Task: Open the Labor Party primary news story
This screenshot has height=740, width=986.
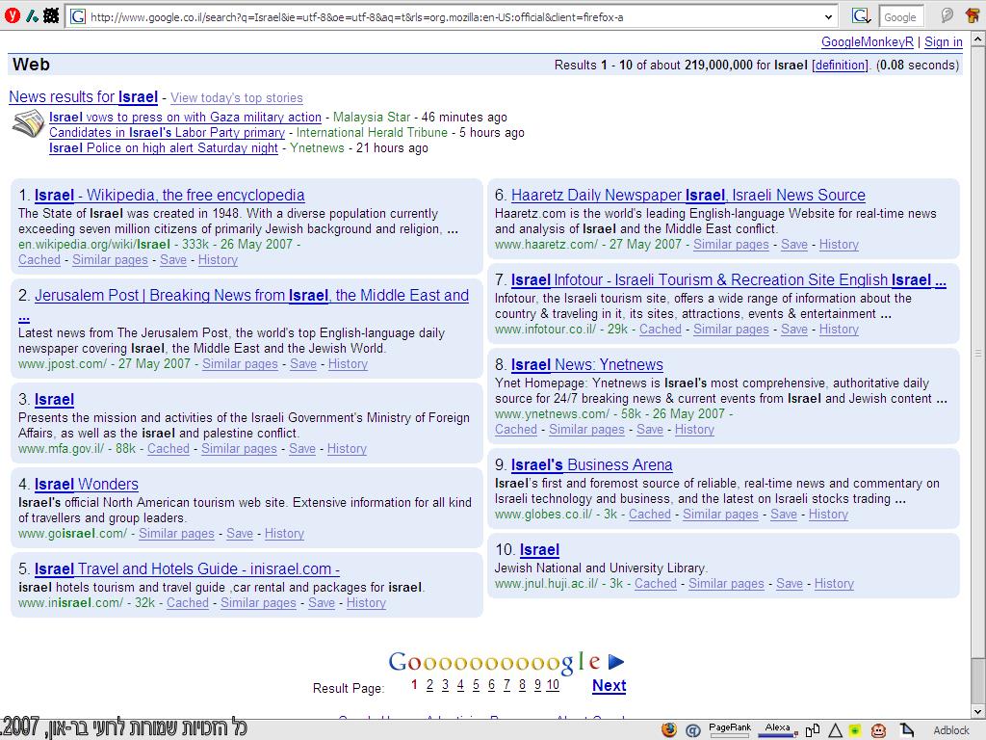Action: point(167,132)
